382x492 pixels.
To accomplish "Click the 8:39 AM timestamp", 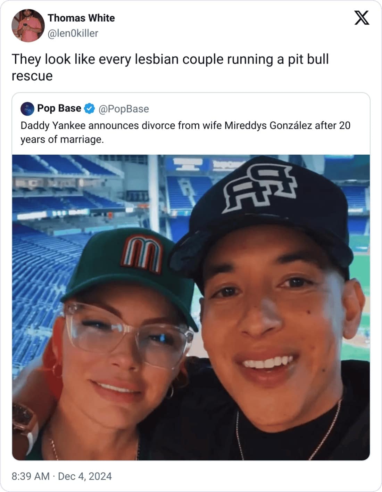I will tap(31, 476).
